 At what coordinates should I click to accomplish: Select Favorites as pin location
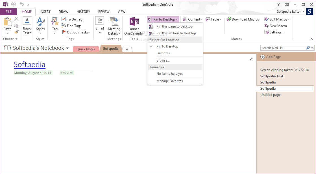[x=175, y=53]
